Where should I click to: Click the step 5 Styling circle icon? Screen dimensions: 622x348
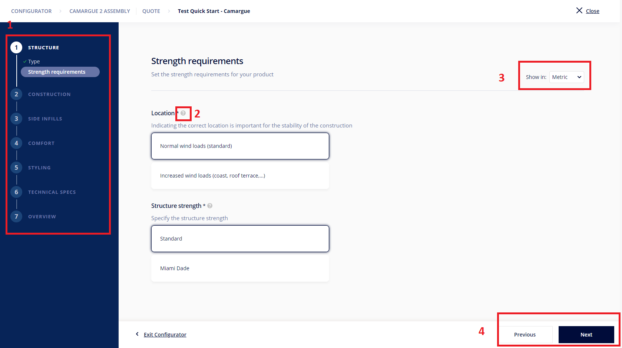16,168
